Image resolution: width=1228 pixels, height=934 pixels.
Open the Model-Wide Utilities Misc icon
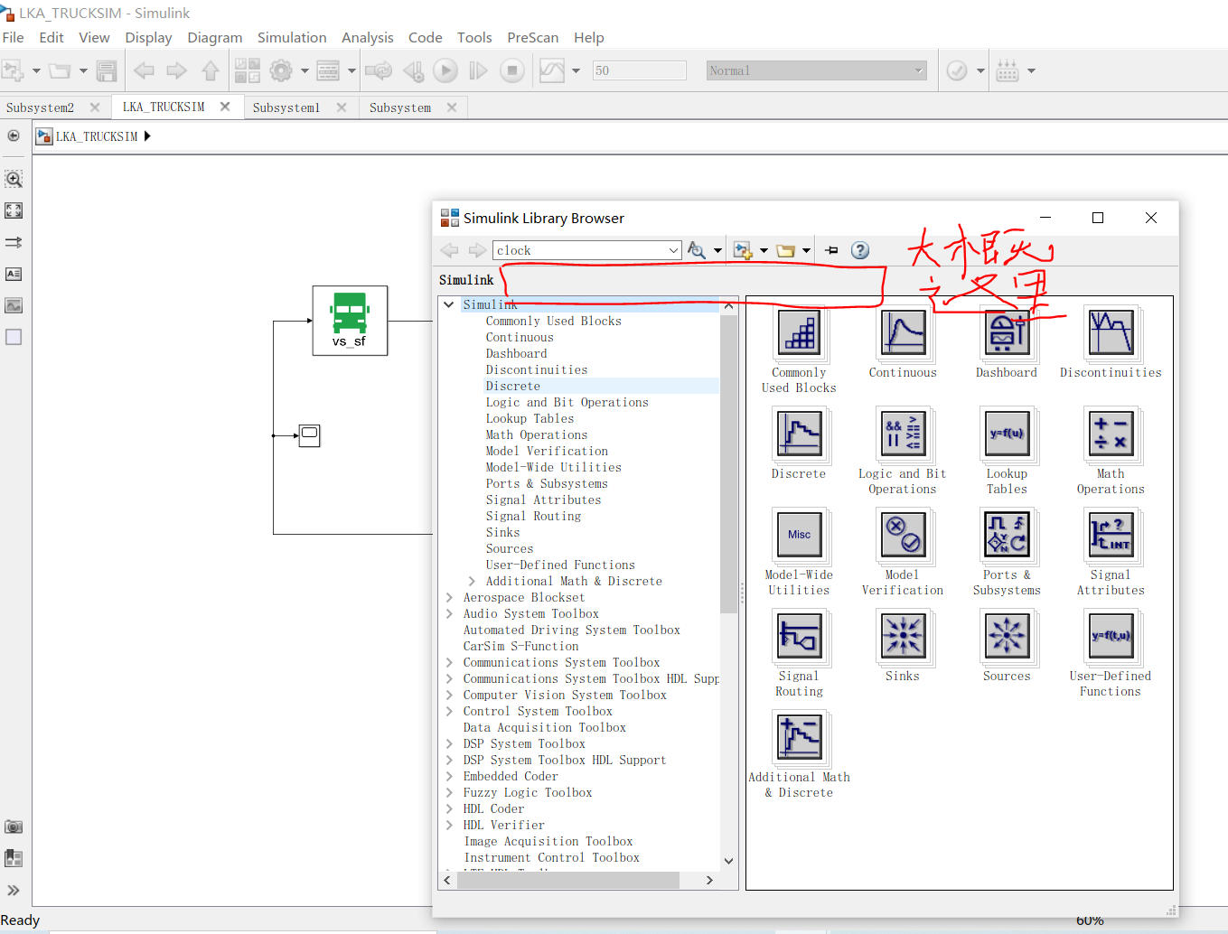tap(799, 537)
